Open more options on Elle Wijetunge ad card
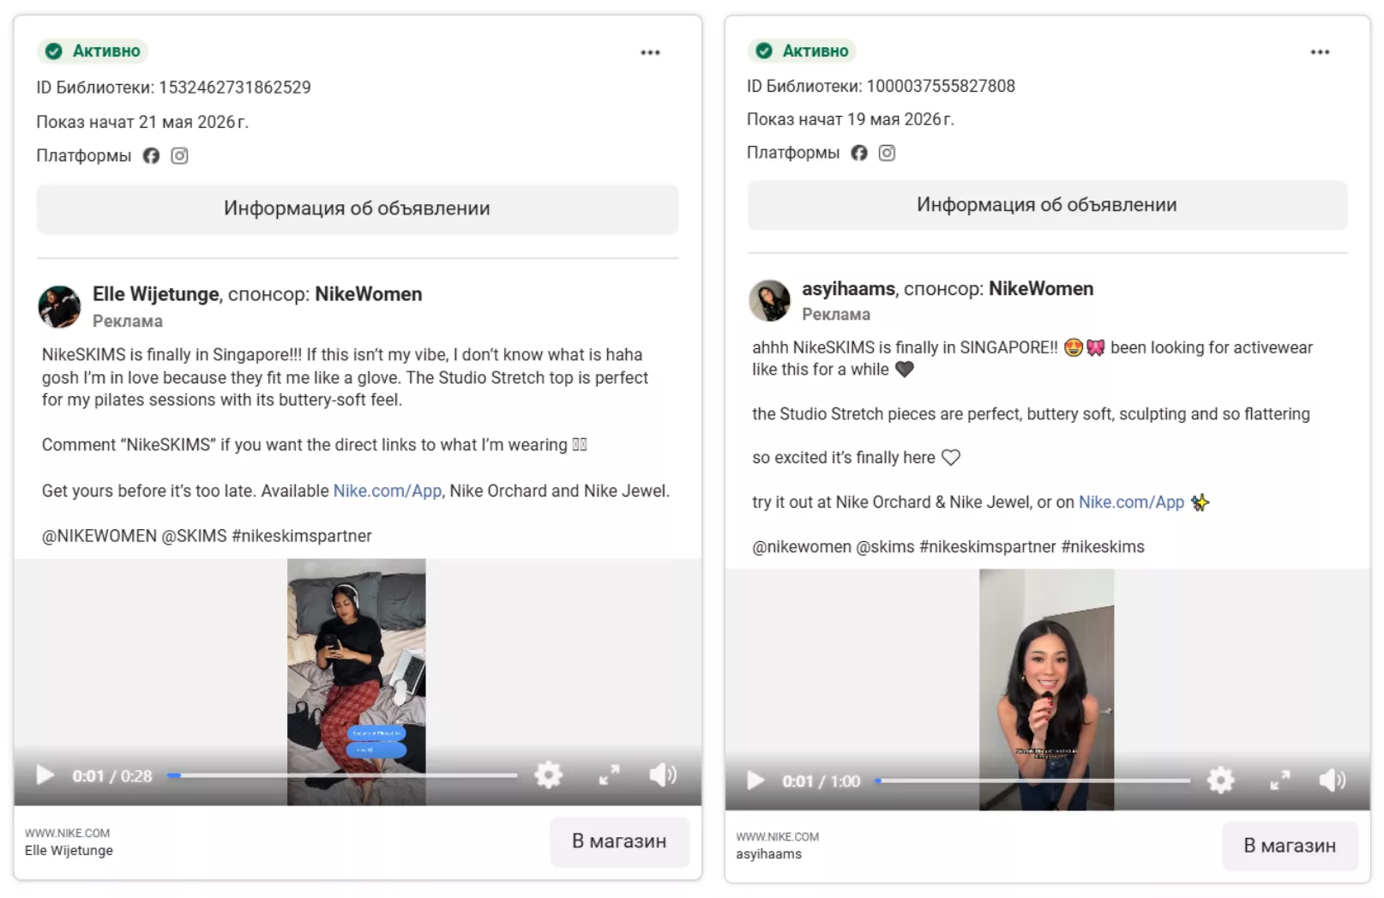The height and width of the screenshot is (898, 1384). coord(650,52)
